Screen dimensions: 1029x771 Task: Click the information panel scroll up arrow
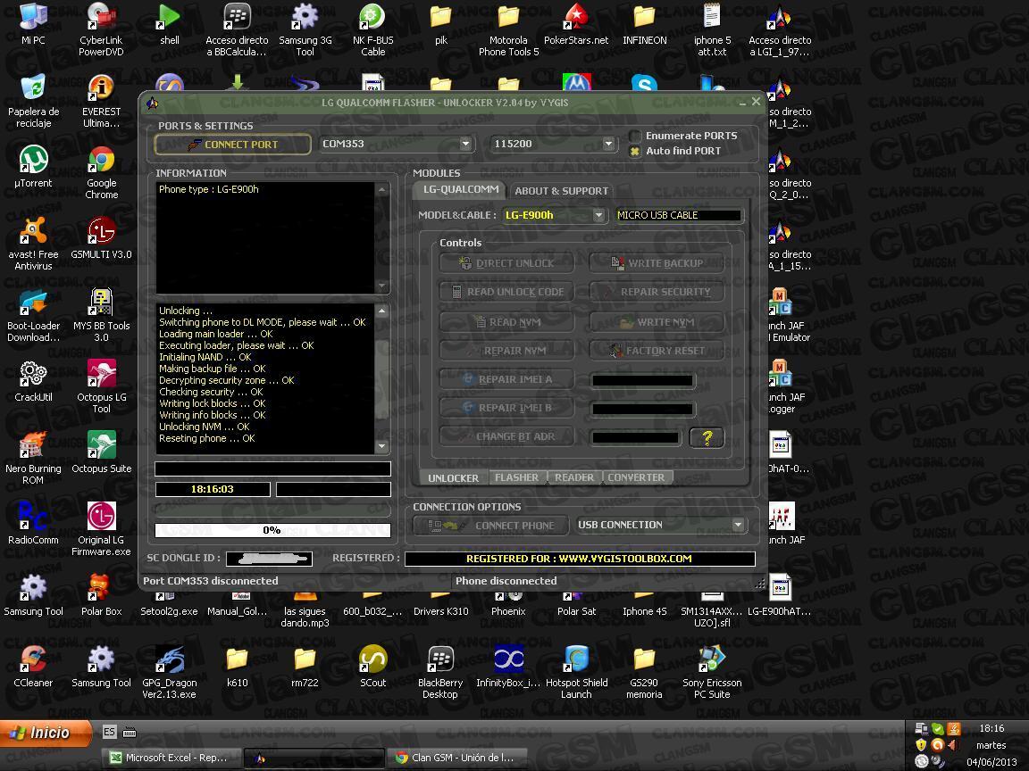[x=382, y=189]
